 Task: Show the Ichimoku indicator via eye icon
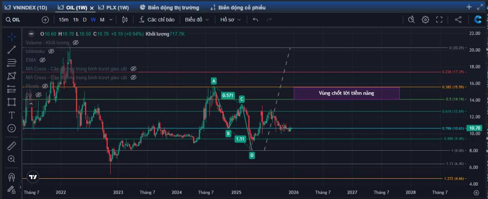coord(51,52)
